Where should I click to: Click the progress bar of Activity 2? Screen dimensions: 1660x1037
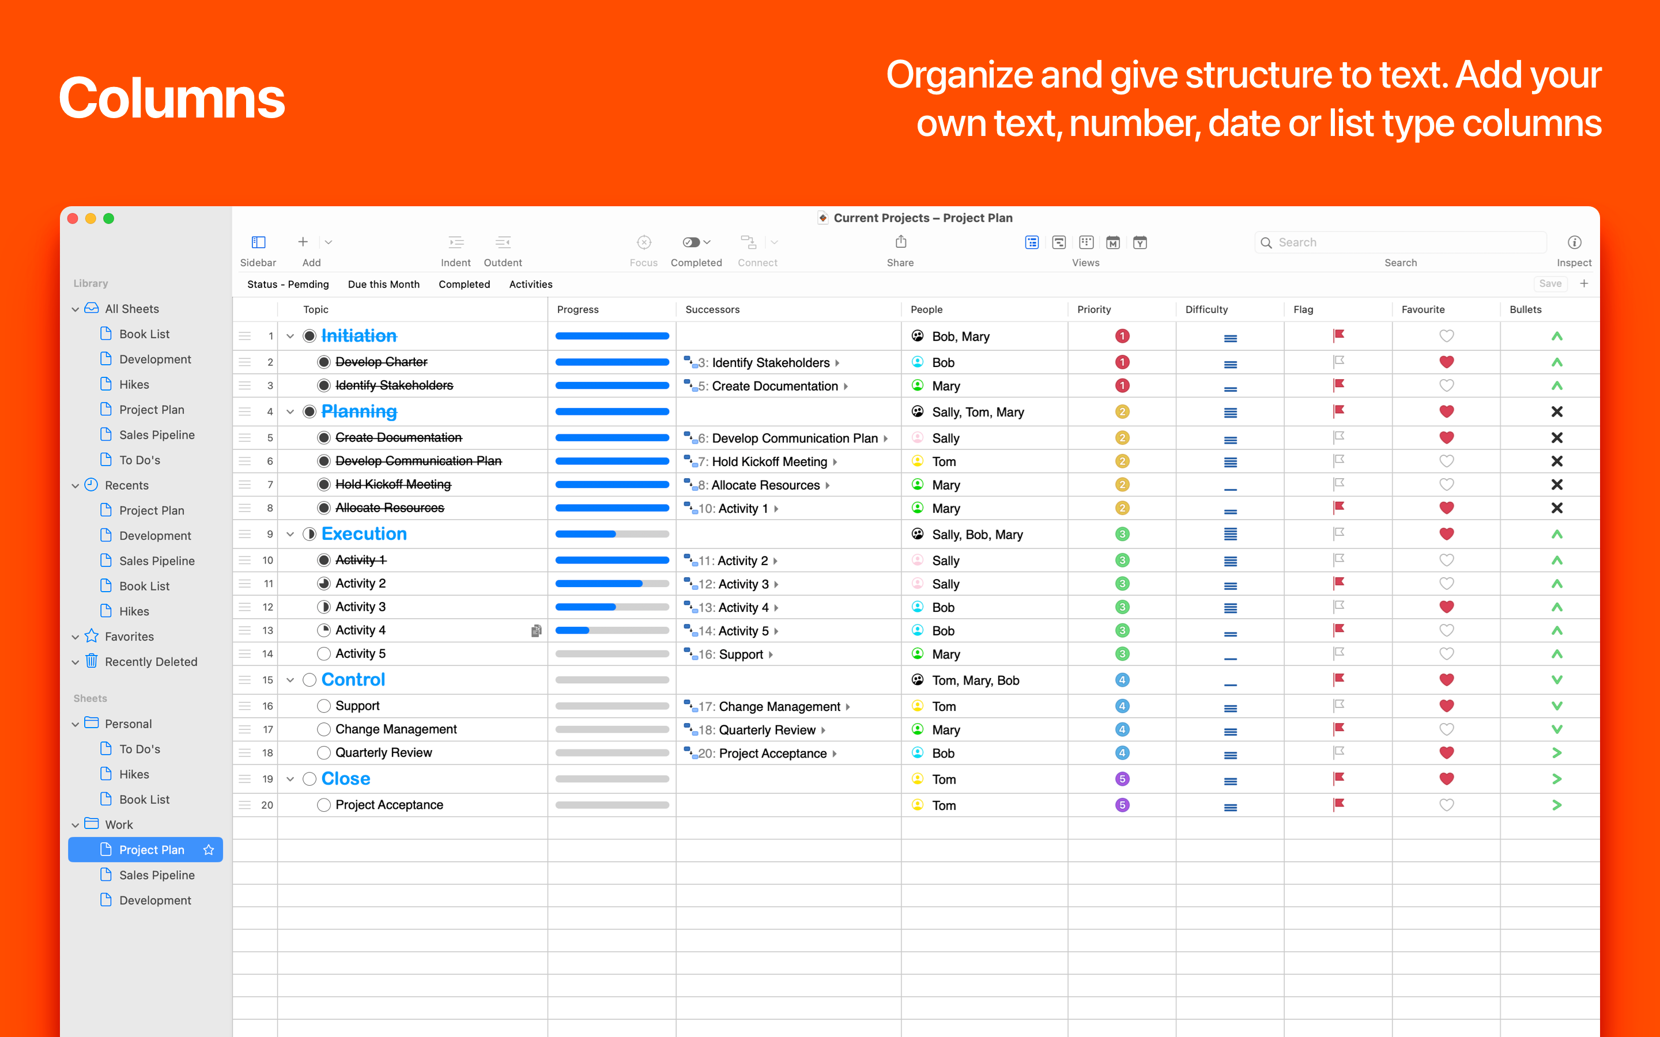pos(612,584)
